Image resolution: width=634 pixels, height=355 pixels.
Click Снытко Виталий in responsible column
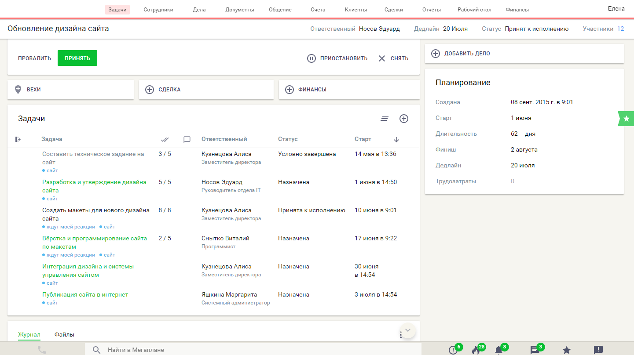tap(225, 239)
